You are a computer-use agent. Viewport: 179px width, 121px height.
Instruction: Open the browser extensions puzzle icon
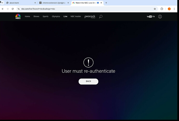tap(162, 9)
